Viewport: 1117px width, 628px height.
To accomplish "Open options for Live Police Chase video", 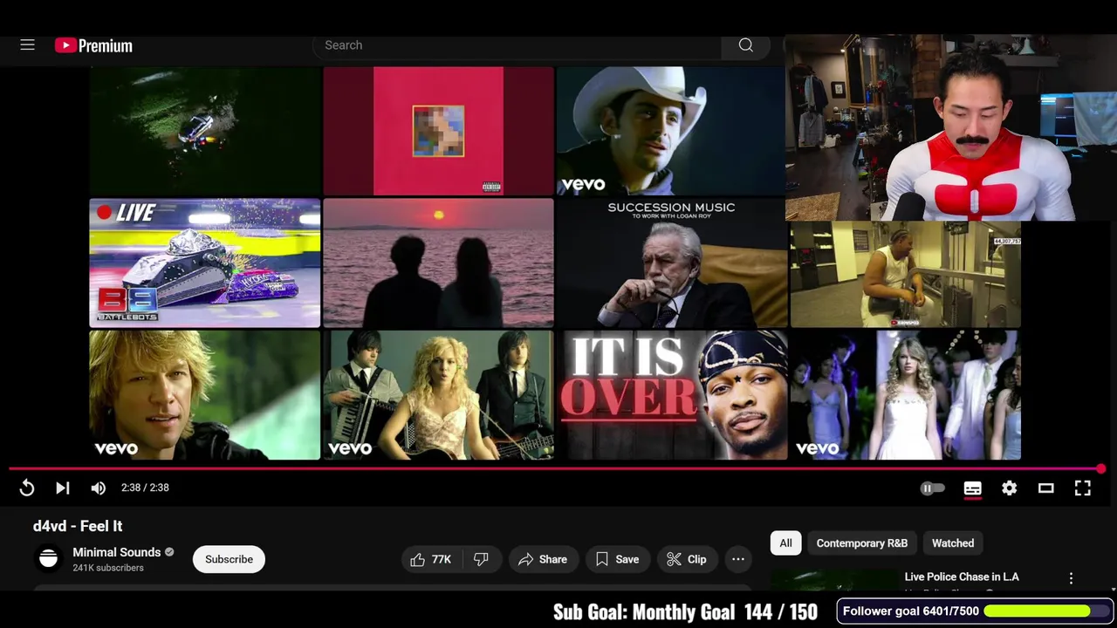I will point(1071,578).
